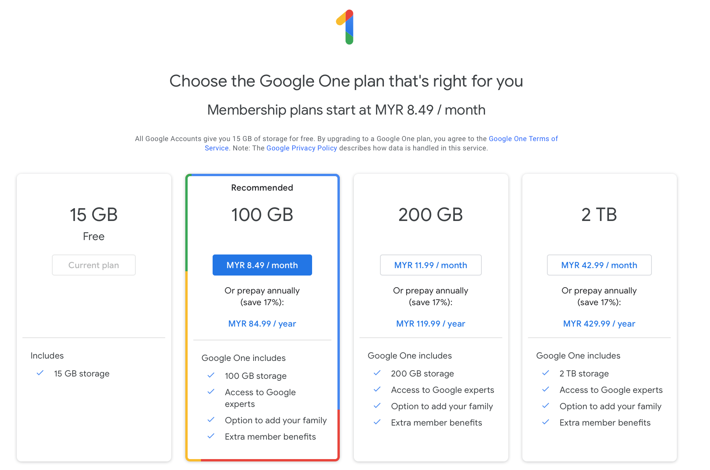Click the checkmark beside 200 GB storage
This screenshot has height=470, width=710.
[377, 373]
